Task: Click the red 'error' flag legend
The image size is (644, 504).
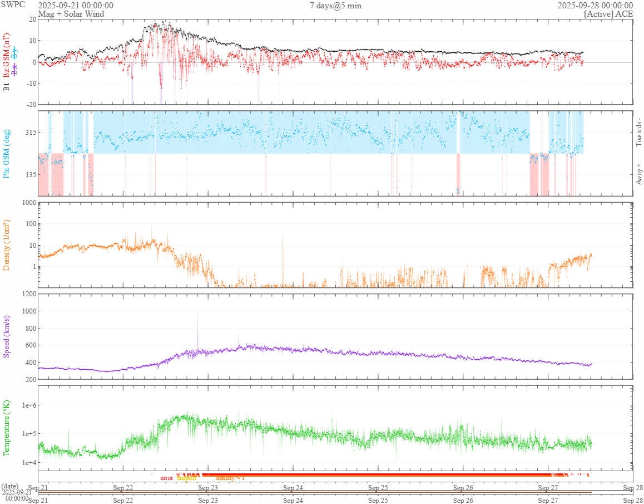Action: point(167,478)
